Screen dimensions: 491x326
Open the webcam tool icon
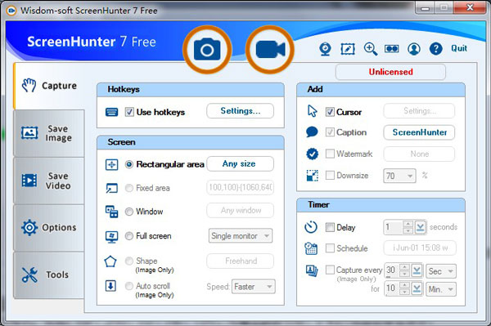(325, 49)
